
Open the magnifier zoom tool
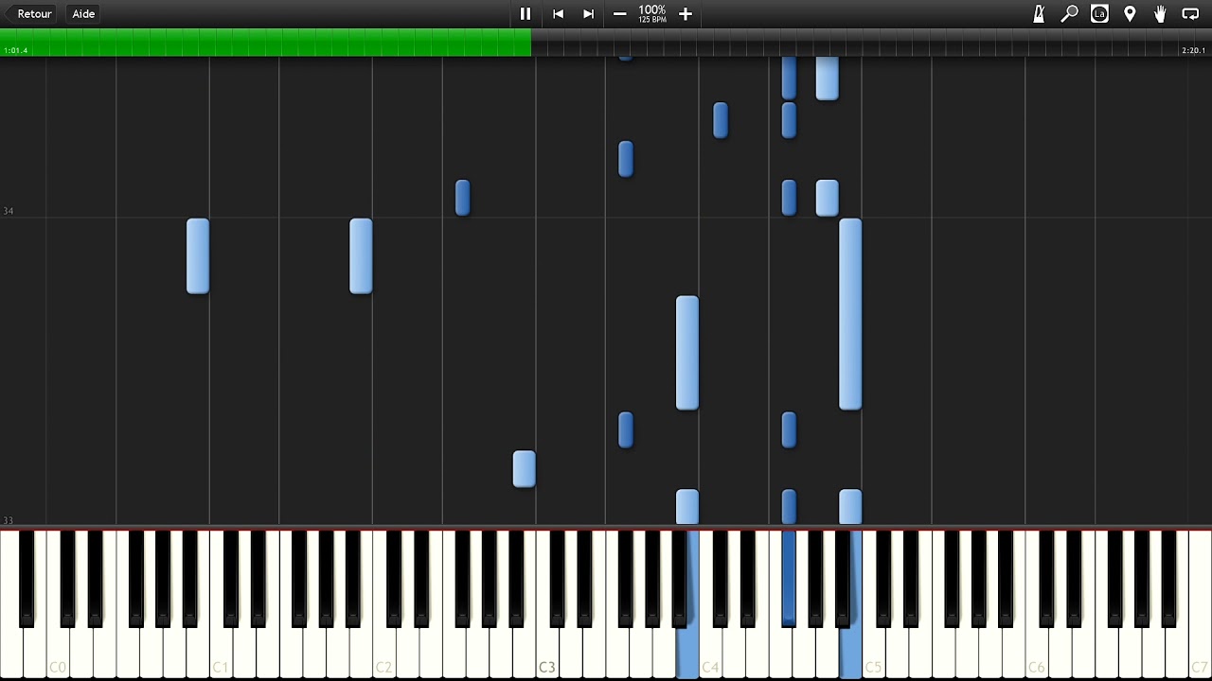point(1069,13)
